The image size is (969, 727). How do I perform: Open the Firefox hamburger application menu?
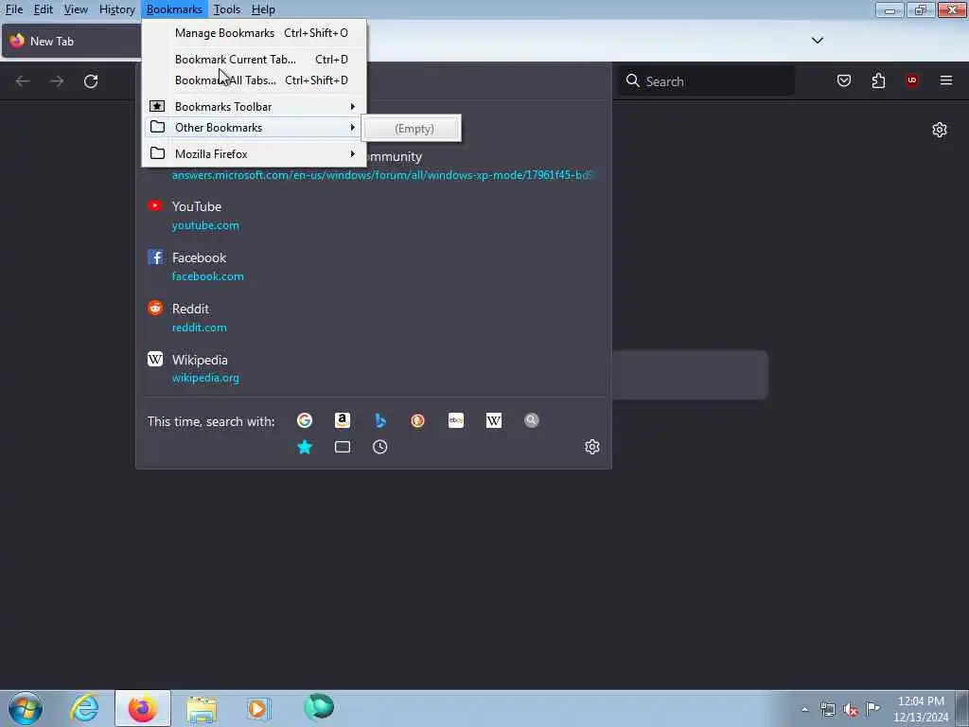[946, 80]
